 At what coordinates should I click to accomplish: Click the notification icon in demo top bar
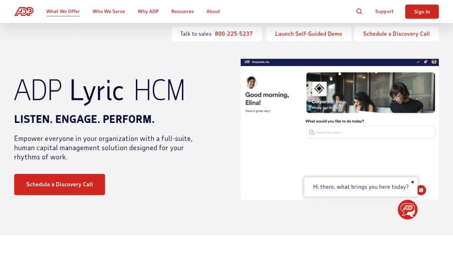click(426, 62)
